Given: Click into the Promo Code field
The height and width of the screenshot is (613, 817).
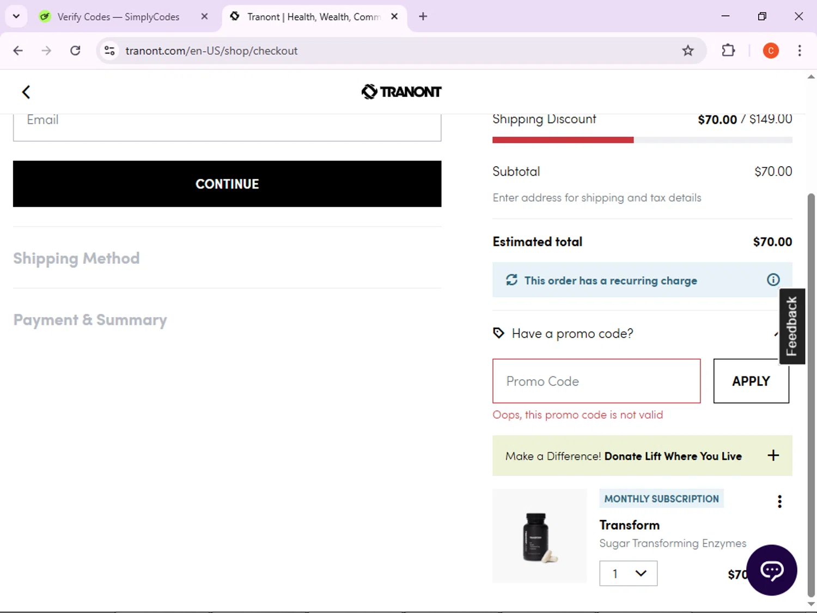Looking at the screenshot, I should click(596, 381).
